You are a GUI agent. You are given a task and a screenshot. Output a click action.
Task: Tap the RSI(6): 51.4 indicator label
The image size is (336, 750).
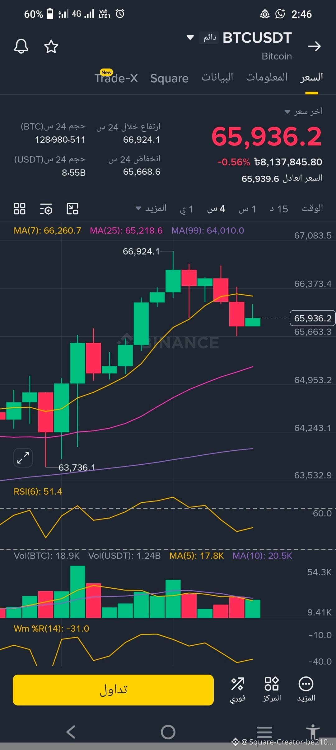(x=38, y=491)
